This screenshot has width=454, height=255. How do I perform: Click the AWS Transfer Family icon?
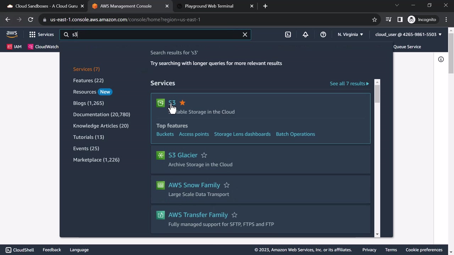click(161, 215)
